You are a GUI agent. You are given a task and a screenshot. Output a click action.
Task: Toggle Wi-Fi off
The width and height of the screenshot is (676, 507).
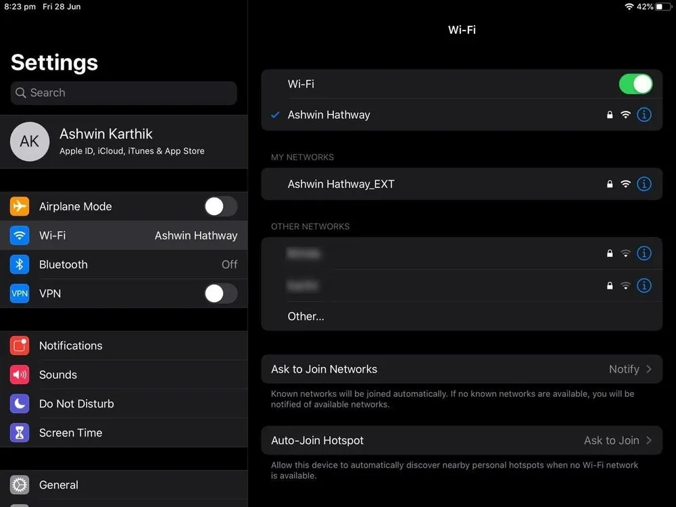(635, 84)
